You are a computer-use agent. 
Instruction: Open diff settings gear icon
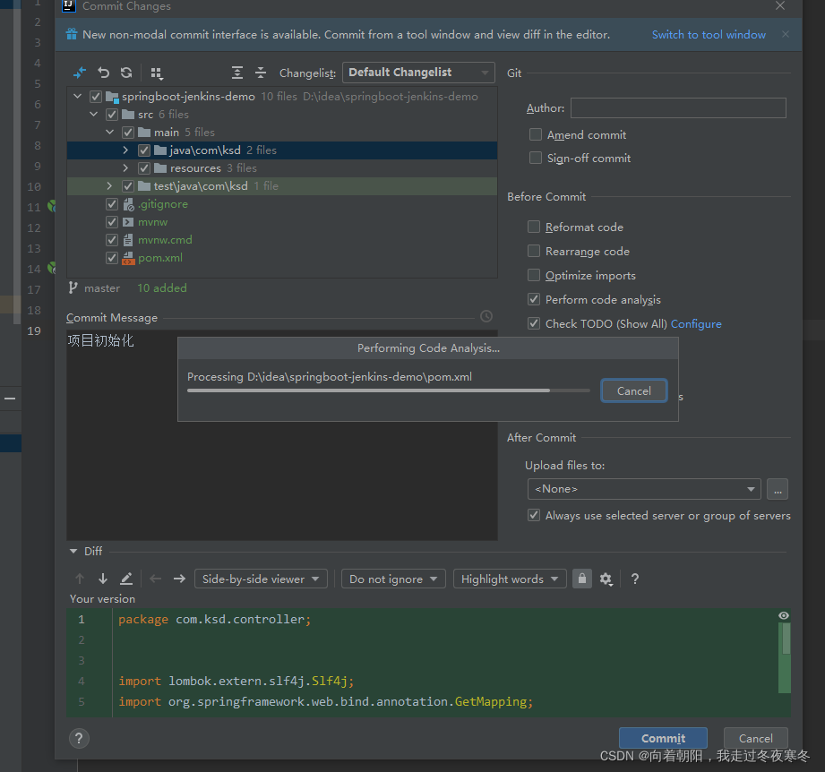(606, 579)
